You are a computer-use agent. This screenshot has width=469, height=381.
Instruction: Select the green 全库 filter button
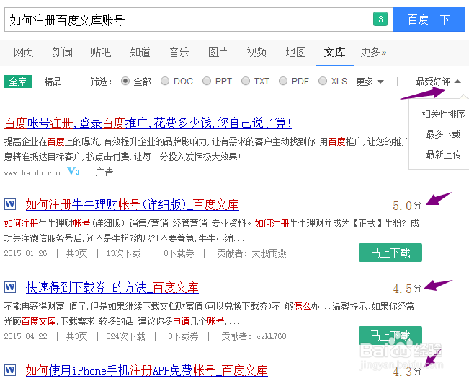coord(18,82)
